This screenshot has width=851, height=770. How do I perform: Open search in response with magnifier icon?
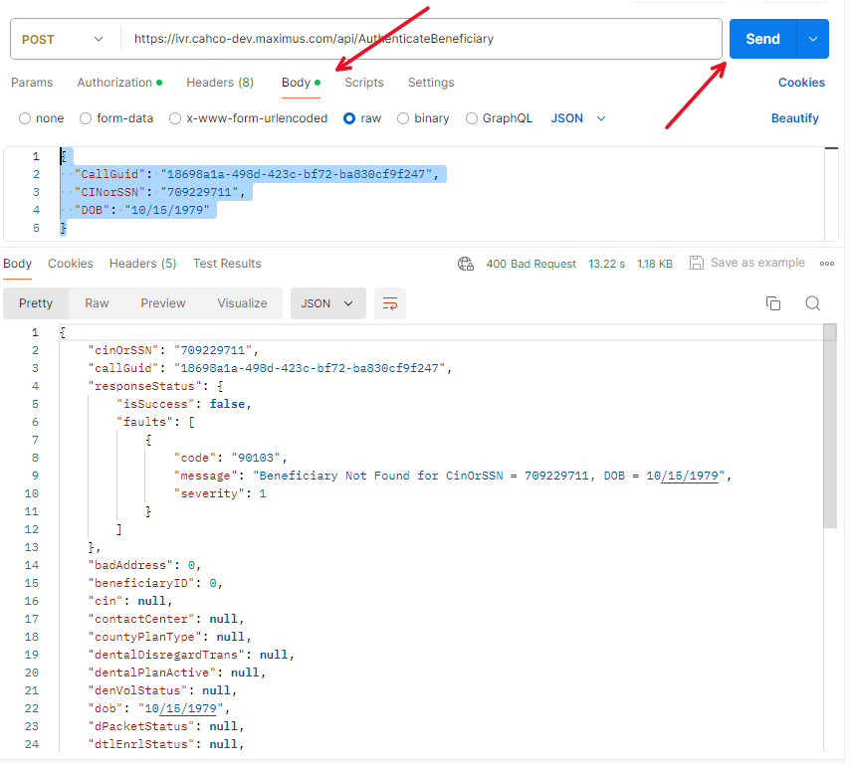[x=812, y=303]
